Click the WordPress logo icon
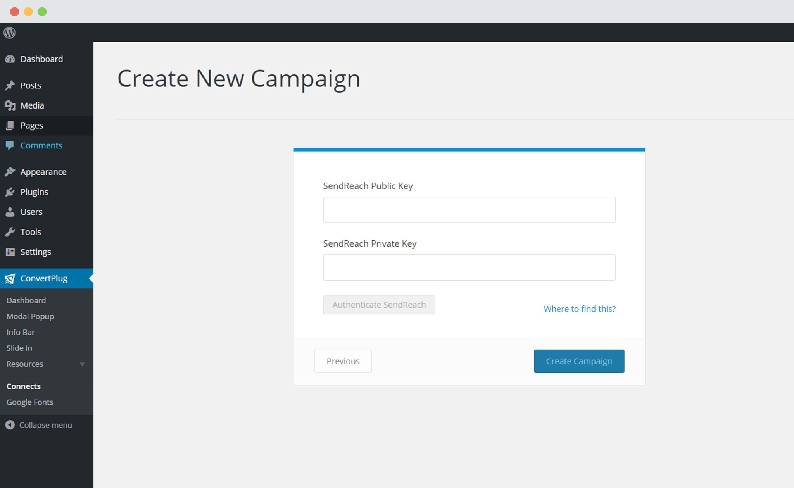794x488 pixels. 10,33
